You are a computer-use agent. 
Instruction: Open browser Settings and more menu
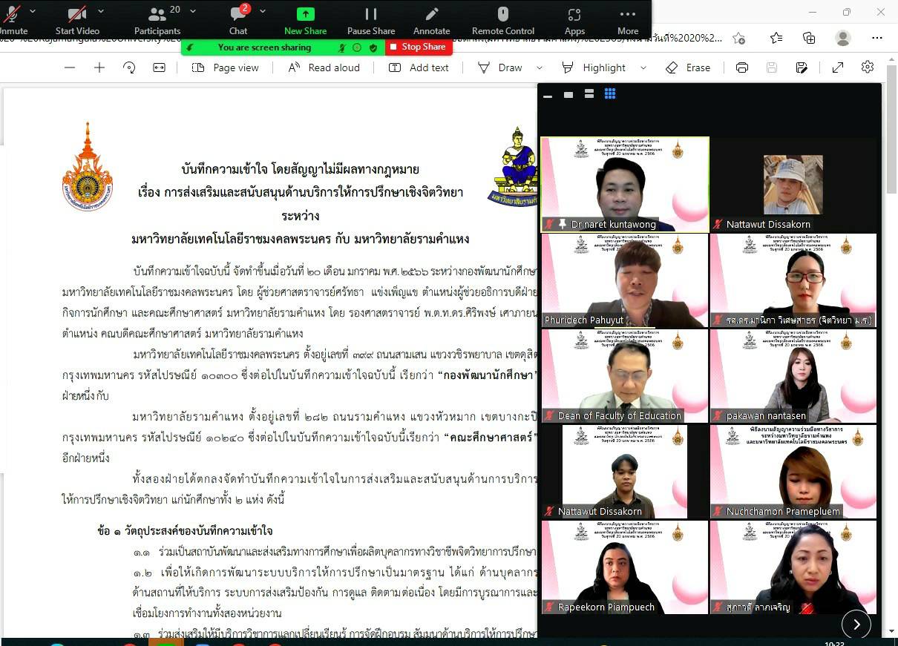coord(877,38)
